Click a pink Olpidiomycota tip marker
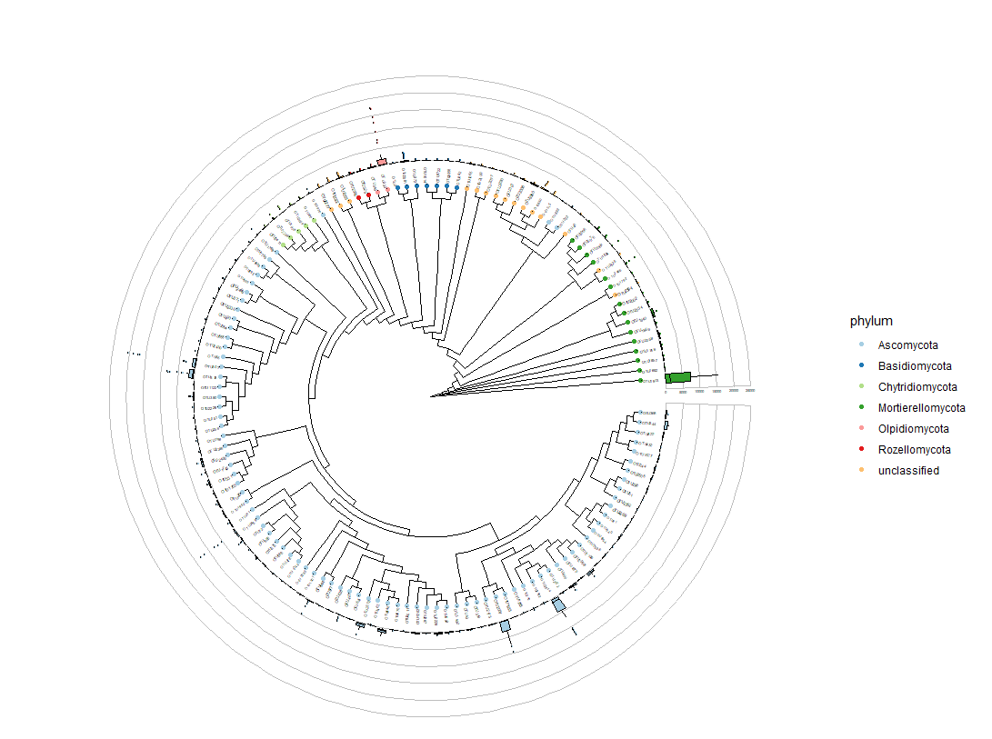Screen dimensions: 992x739 (377, 193)
